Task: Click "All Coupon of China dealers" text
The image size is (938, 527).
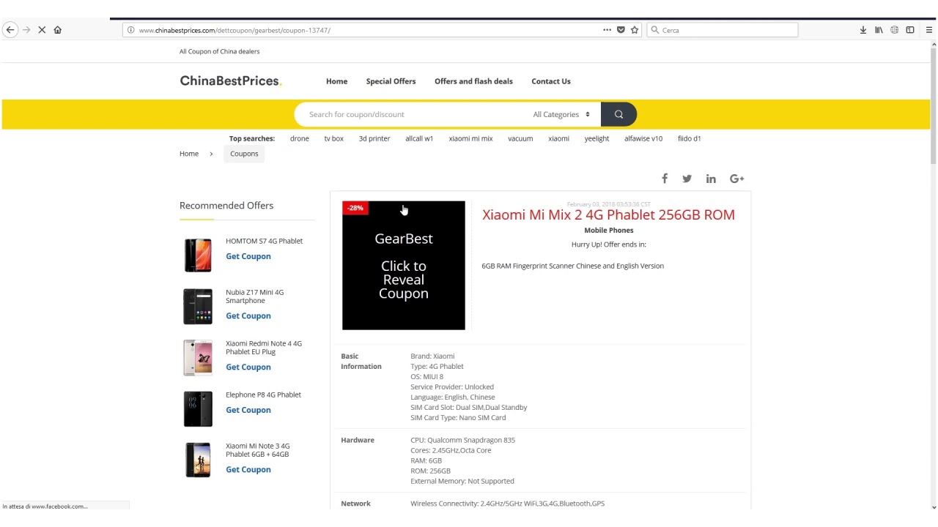Action: tap(219, 51)
